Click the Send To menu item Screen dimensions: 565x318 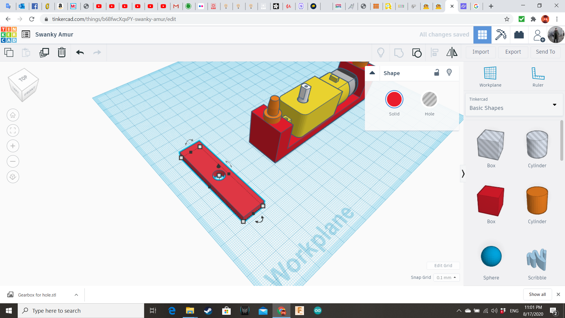pyautogui.click(x=546, y=52)
